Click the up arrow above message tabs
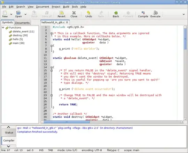Image resolution: width=188 pixels, height=153 pixels. pos(8,127)
